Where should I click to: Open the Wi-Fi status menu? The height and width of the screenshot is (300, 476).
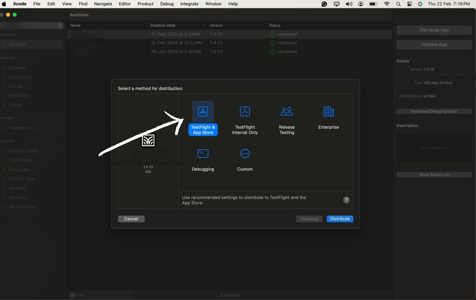387,4
